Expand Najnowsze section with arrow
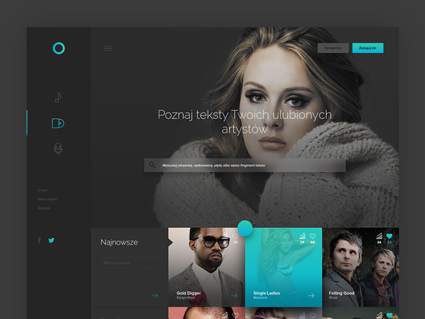The image size is (425, 319). click(x=155, y=296)
